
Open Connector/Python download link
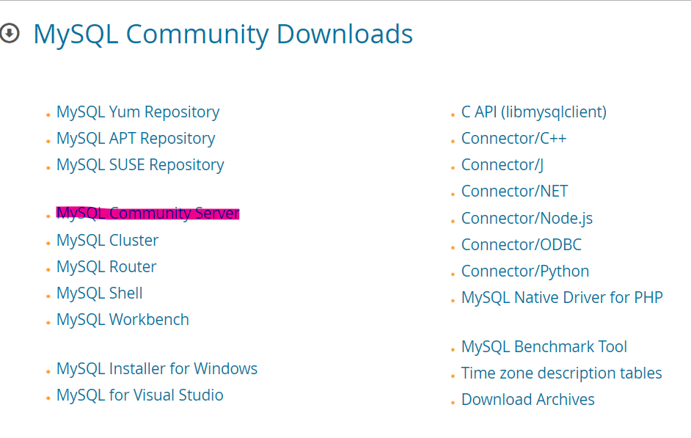click(x=525, y=271)
